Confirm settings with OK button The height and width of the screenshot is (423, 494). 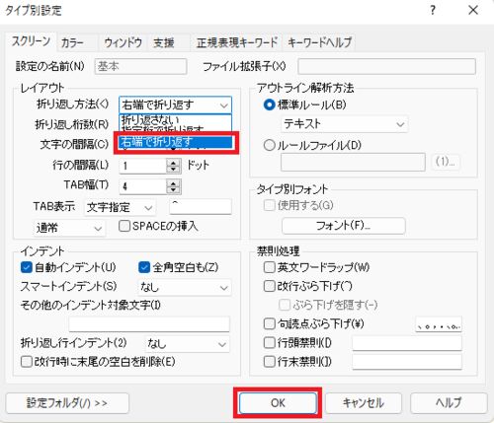[278, 403]
